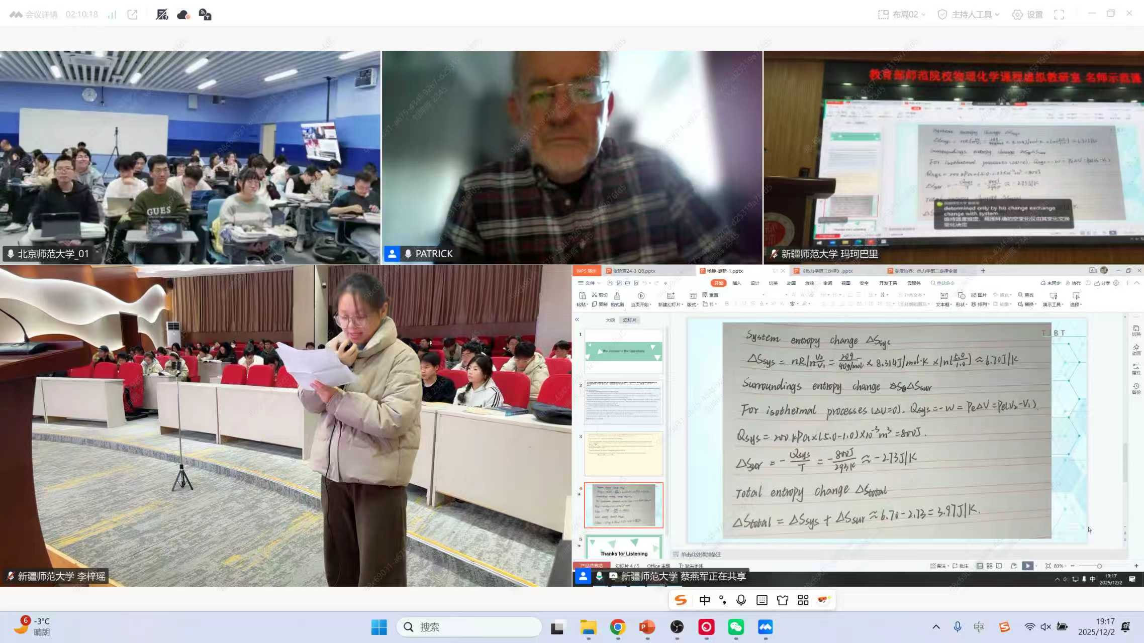Open Sogou soft keyboard icon
The image size is (1144, 643).
coord(762,600)
